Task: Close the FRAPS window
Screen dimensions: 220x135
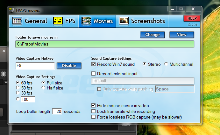Action: pos(193,9)
